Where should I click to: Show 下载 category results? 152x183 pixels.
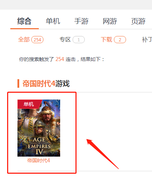[106, 40]
